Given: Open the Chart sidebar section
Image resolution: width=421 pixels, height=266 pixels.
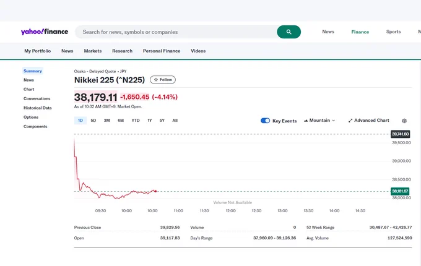Looking at the screenshot, I should [x=28, y=89].
